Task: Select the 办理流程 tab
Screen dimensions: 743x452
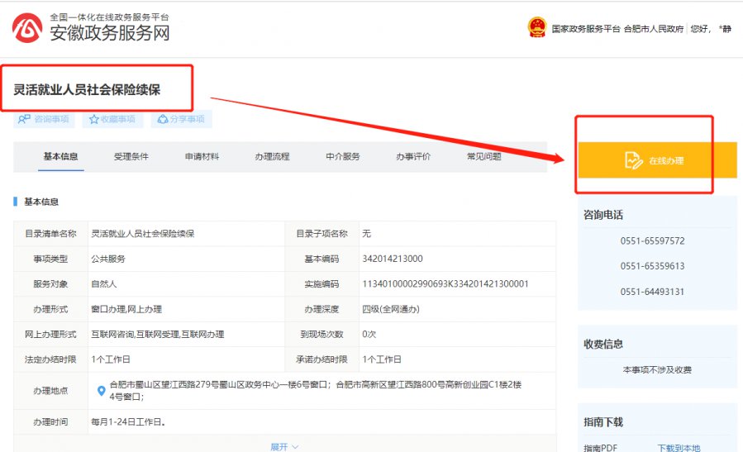Action: 272,156
